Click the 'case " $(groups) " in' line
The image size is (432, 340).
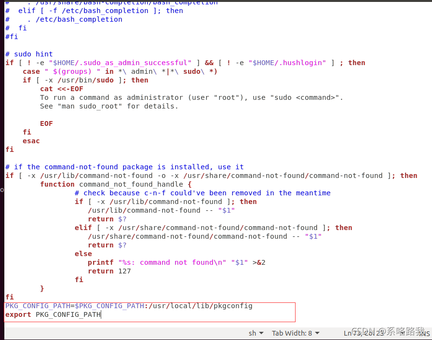[x=120, y=71]
